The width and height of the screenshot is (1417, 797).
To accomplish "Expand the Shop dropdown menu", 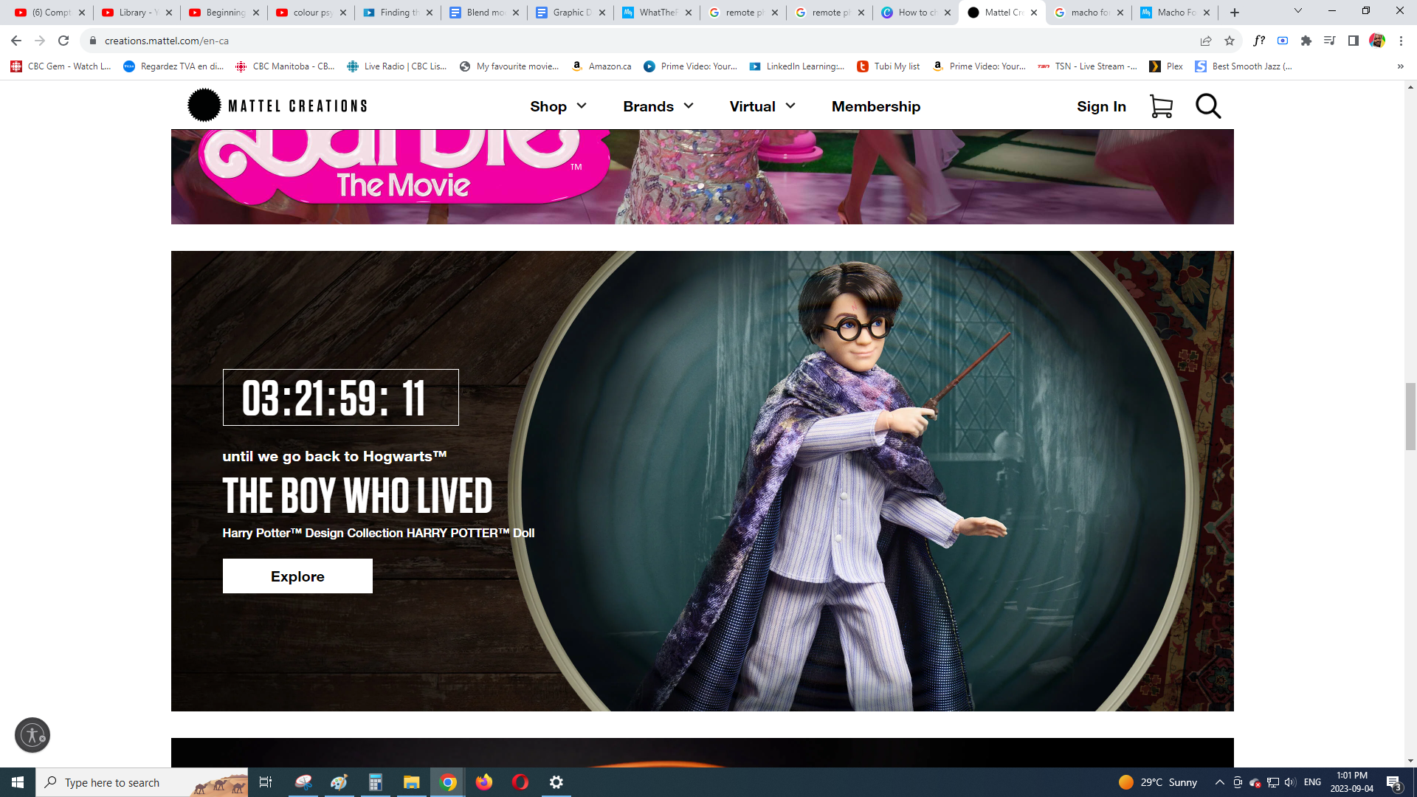I will (558, 106).
